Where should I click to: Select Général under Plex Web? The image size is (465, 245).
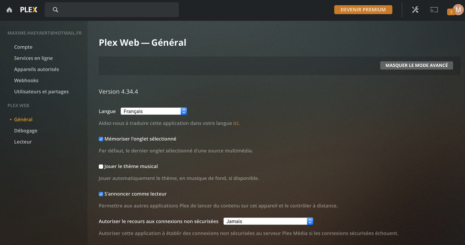[x=23, y=120]
